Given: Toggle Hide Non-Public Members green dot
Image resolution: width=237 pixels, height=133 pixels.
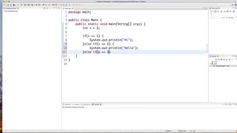Looking at the screenshot, I should 227,59.
